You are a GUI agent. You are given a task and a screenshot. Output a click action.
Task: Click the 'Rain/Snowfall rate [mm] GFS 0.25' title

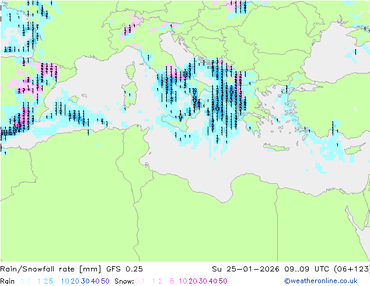(72, 269)
